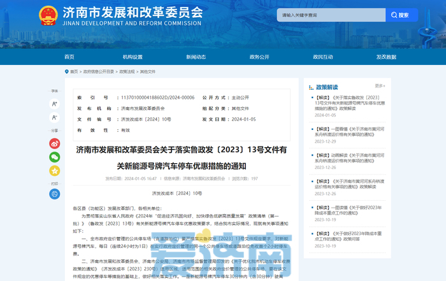The image size is (446, 281).
Task: Go to 其他文件 in the breadcrumb
Action: pos(148,71)
